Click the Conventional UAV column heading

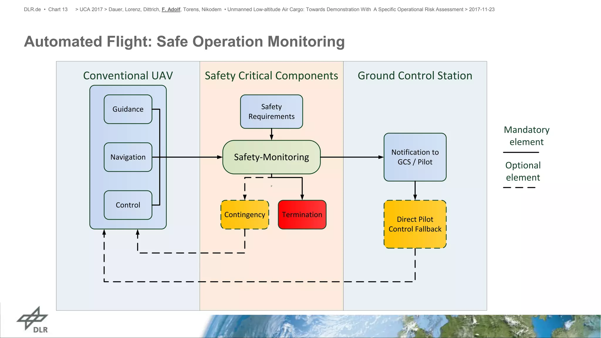click(128, 76)
